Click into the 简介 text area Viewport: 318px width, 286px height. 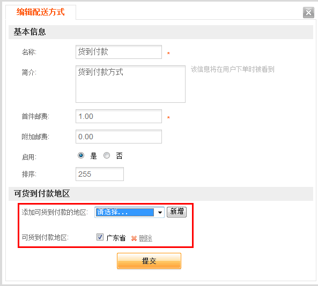pos(130,84)
